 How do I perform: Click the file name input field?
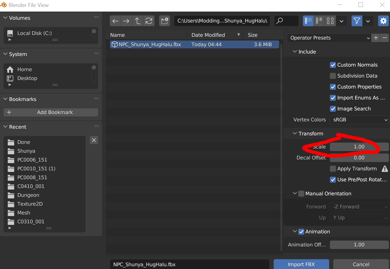(190, 264)
